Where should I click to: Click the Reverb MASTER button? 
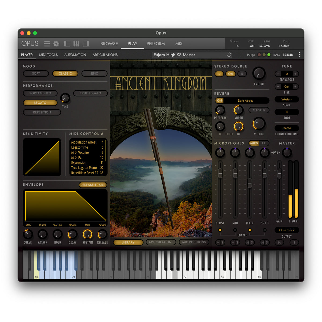pos(259,110)
